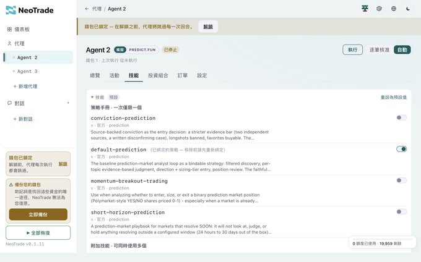Viewport: 421px width, 262px height.
Task: Click the PREDICT.FUN badge
Action: (x=142, y=50)
